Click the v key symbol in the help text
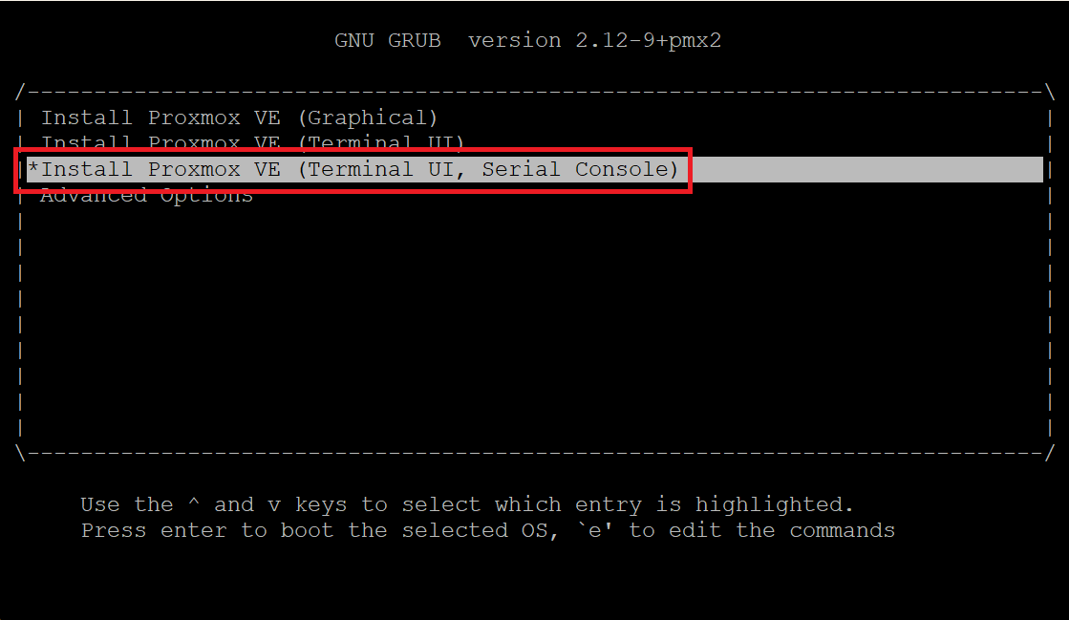 274,506
